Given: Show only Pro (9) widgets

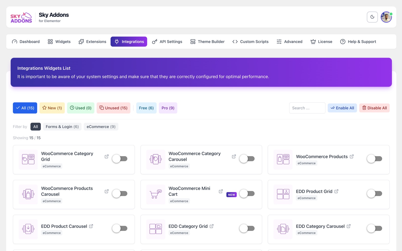Looking at the screenshot, I should tap(168, 108).
